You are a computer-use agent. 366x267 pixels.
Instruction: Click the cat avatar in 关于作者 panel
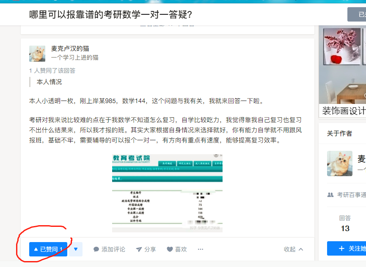(340, 163)
